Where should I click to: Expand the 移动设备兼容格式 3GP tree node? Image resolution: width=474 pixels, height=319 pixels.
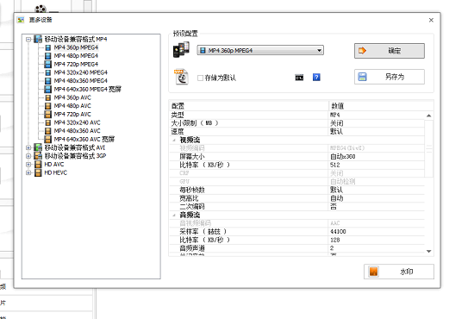pos(28,156)
